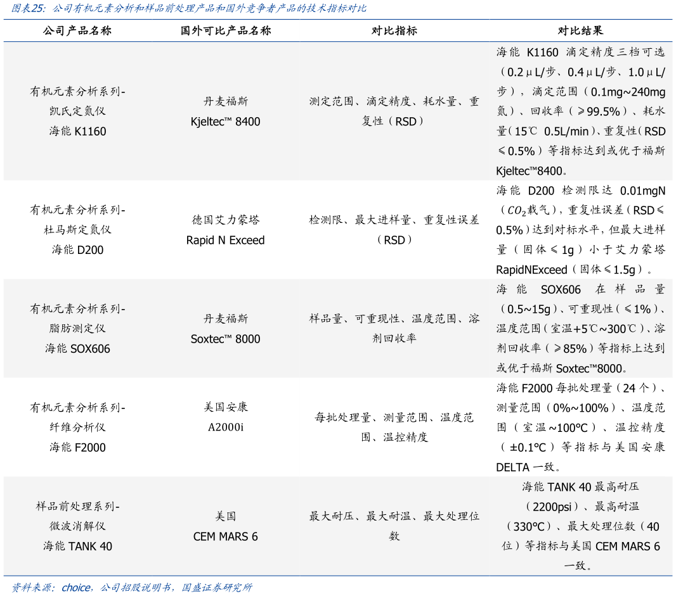Select the 美国安康 A2000i cell
676x601 pixels.
[x=226, y=416]
